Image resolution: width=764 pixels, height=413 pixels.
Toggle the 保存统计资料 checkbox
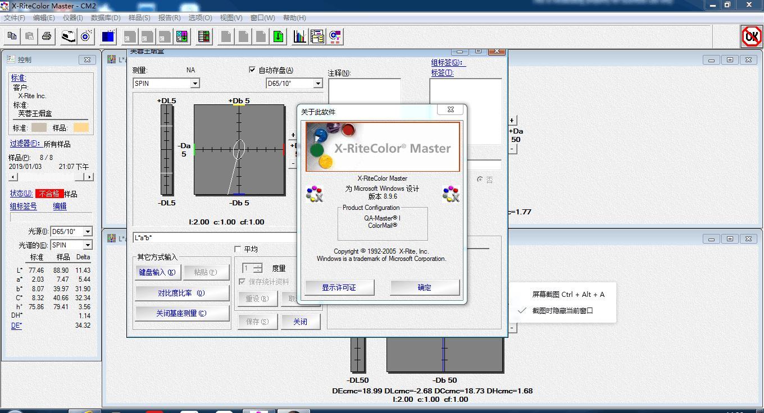point(242,282)
